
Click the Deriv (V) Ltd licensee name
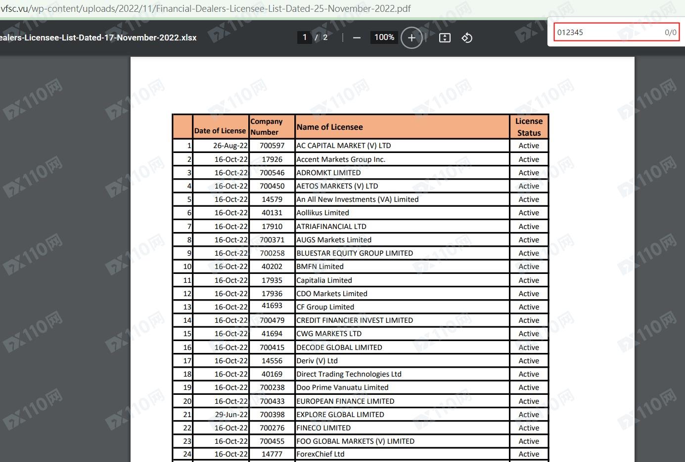(317, 361)
